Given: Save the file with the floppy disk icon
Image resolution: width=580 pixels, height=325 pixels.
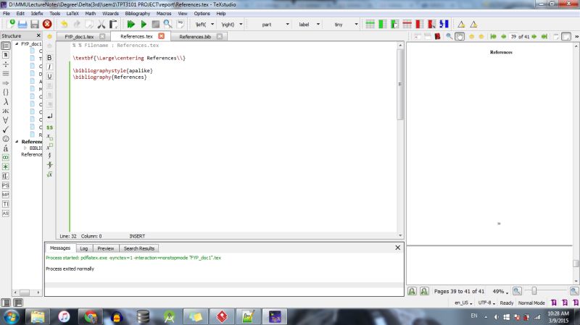Looking at the screenshot, I should pos(35,25).
